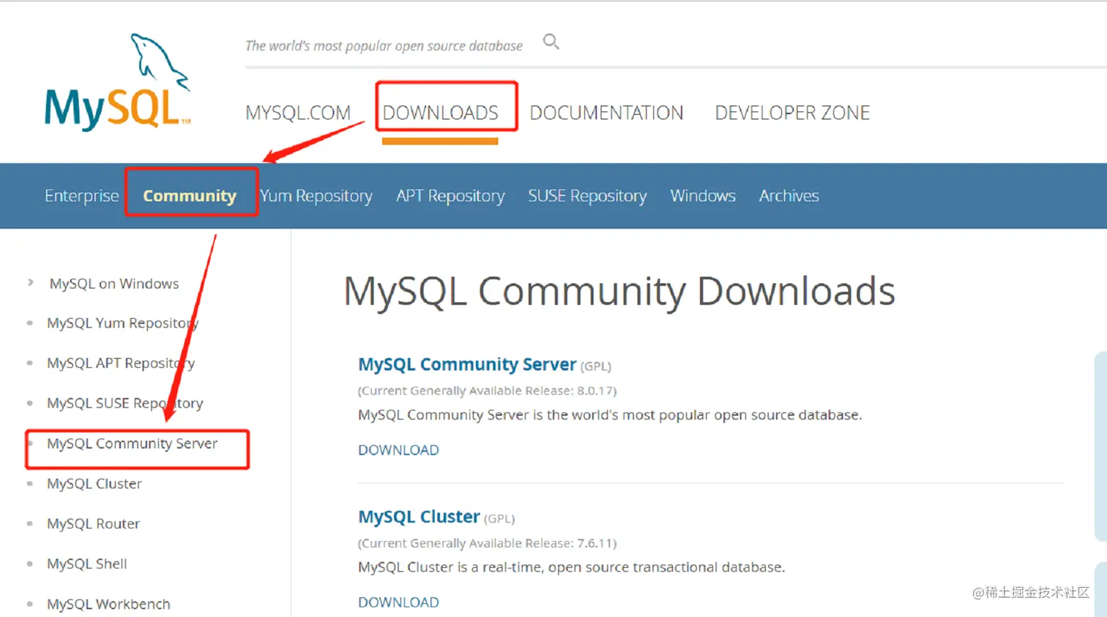Open DEVELOPER ZONE section
This screenshot has height=617, width=1107.
pos(792,113)
